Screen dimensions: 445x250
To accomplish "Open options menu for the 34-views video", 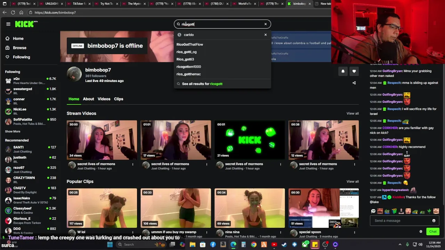I will pyautogui.click(x=133, y=164).
